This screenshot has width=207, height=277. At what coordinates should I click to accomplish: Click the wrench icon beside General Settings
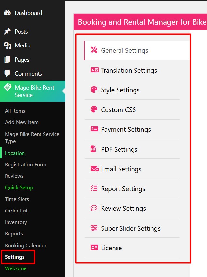coord(94,50)
